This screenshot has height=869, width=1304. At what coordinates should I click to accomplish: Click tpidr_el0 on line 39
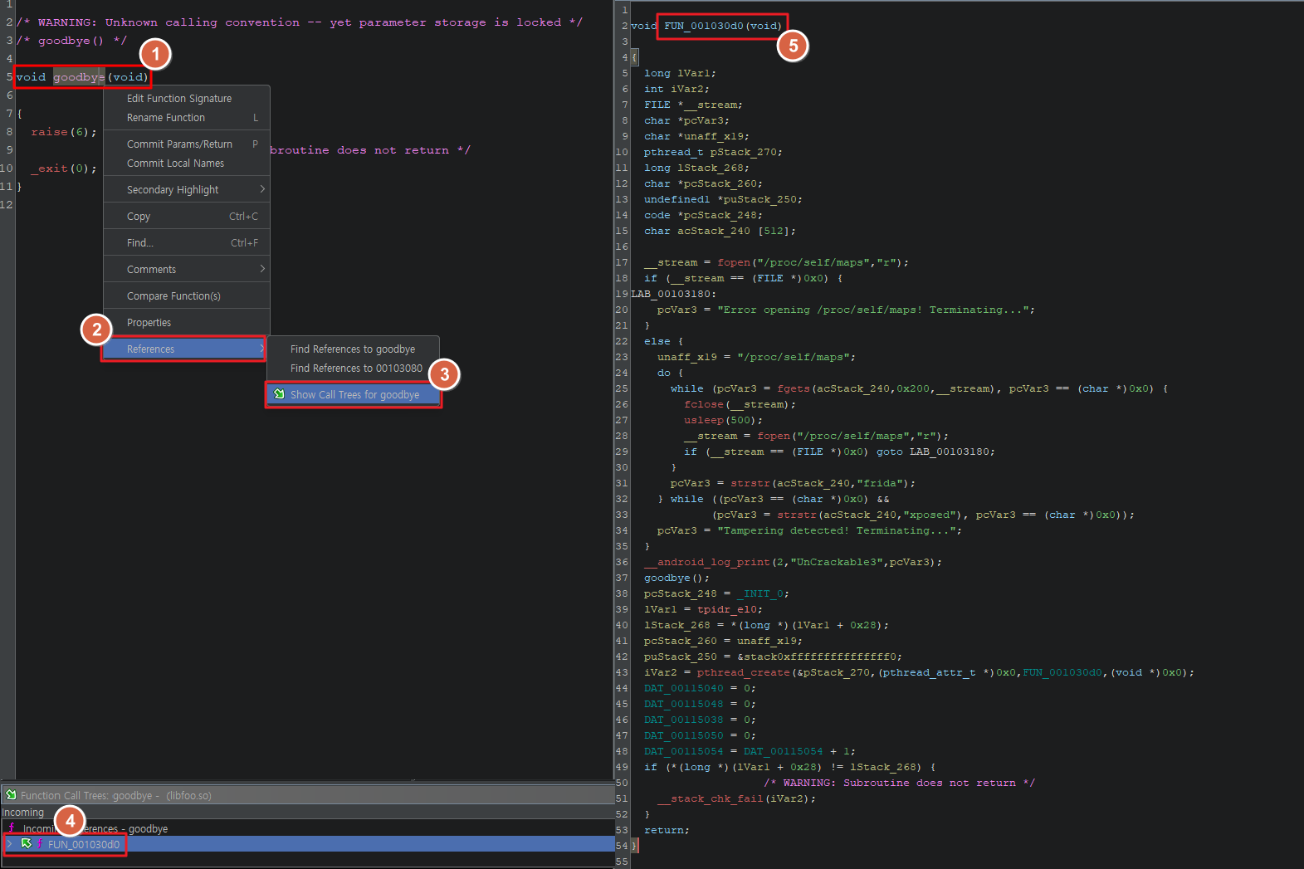point(727,609)
